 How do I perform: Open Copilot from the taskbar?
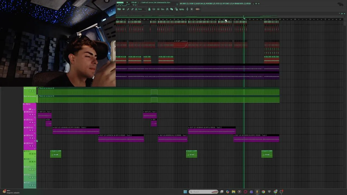228,192
